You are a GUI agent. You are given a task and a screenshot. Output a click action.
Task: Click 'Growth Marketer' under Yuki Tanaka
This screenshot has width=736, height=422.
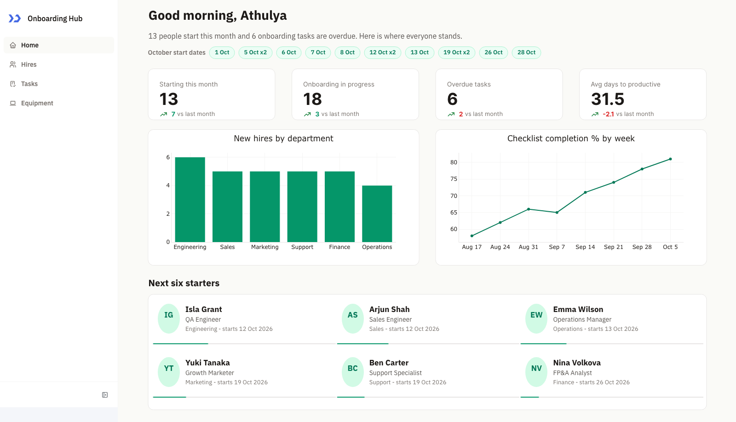coord(210,373)
